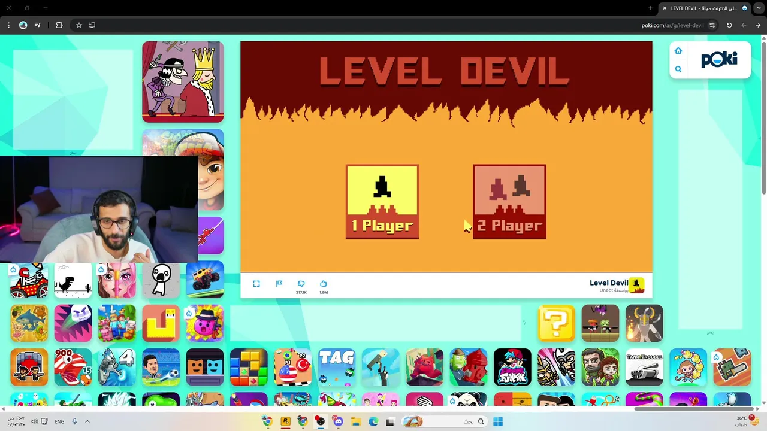Bookmark this page with star icon
Viewport: 767px width, 431px height.
pos(78,25)
